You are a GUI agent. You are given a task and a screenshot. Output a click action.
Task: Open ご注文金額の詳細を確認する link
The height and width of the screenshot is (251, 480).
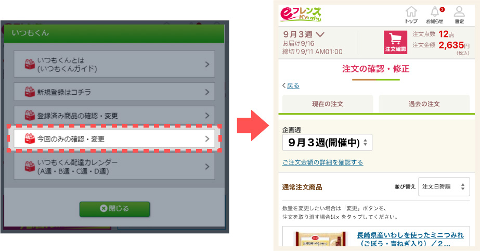(322, 162)
